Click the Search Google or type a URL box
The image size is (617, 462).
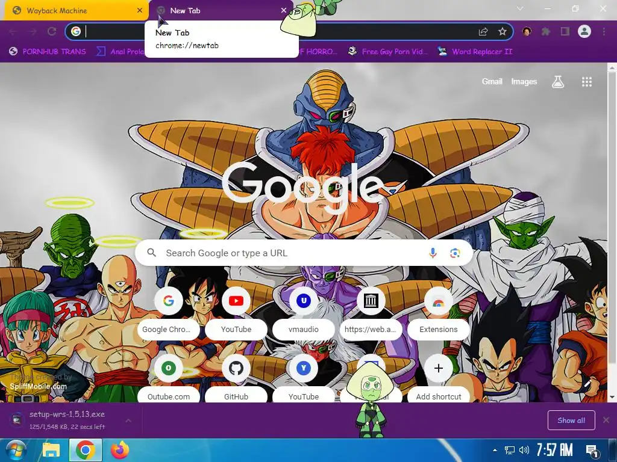click(304, 253)
